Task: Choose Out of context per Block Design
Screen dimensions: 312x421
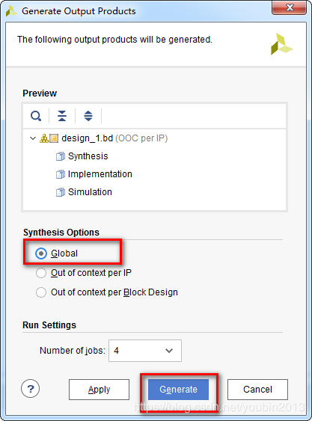Action: 41,292
